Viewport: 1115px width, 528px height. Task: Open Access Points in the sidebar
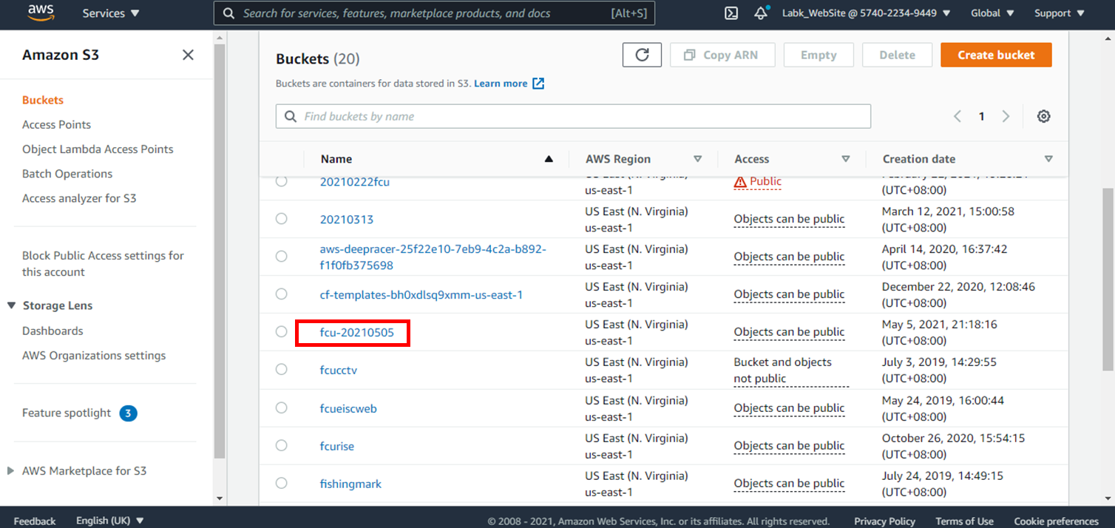(57, 124)
